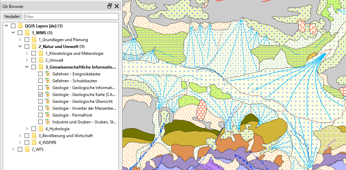The image size is (346, 170).
Task: Check the Inventar der Massenbewegungen checkbox
Action: (41, 108)
